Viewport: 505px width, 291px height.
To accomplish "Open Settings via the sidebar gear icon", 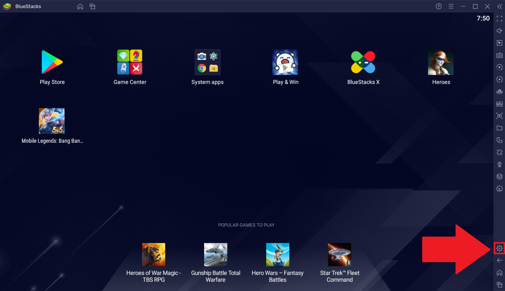I will click(500, 248).
